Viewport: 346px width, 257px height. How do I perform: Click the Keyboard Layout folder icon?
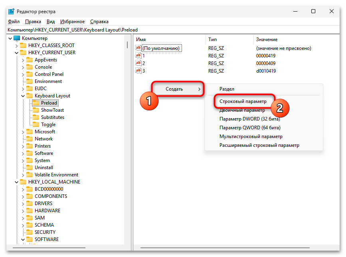(x=30, y=96)
